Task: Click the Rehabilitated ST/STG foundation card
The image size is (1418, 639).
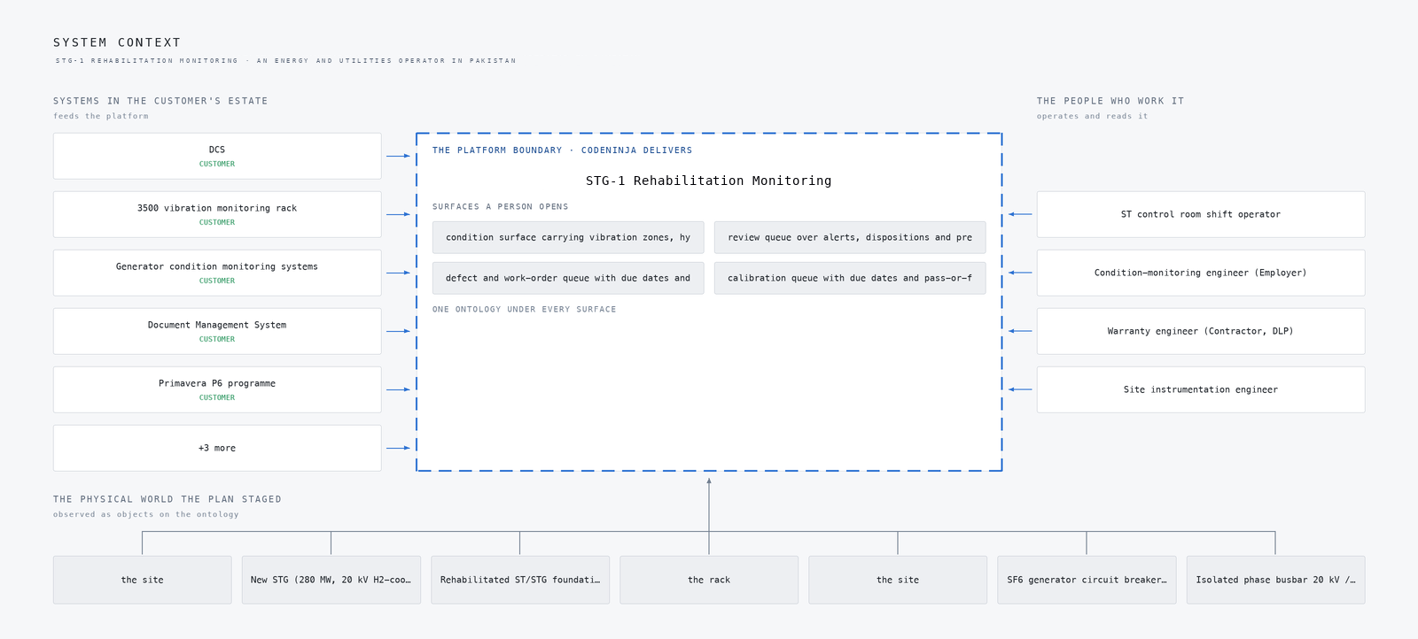Action: pyautogui.click(x=520, y=580)
